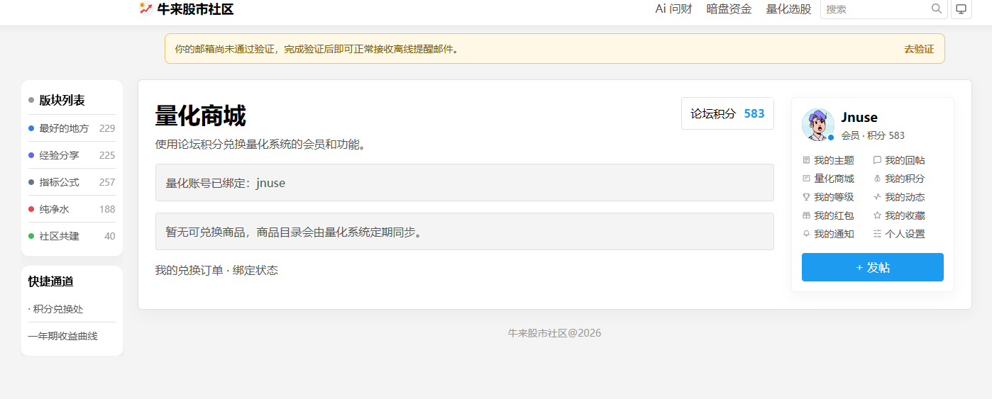
Task: Toggle the monitor theme icon button
Action: click(961, 9)
